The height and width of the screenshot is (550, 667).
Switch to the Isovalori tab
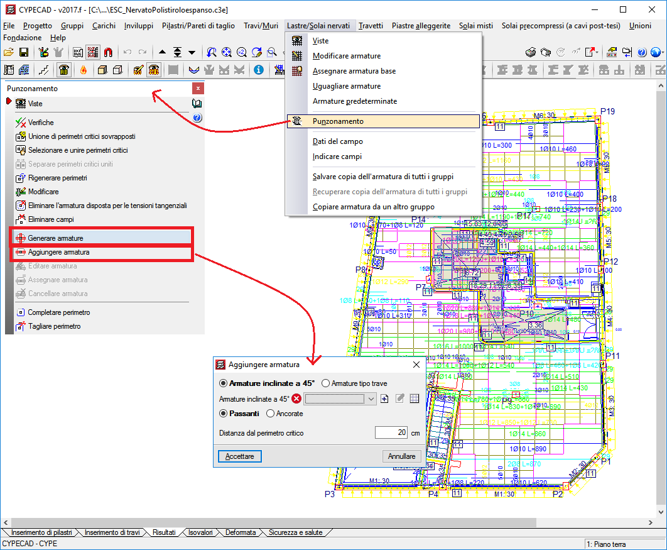pos(200,532)
